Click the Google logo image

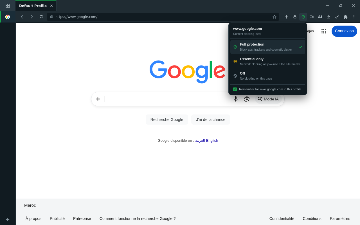pyautogui.click(x=187, y=71)
